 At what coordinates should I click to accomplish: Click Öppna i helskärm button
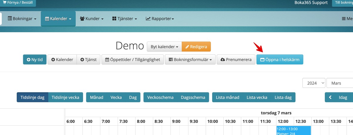280,59
